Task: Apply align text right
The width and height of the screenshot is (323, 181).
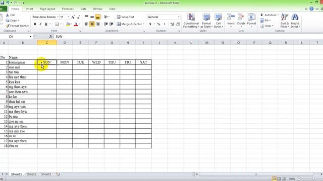Action: click(x=98, y=24)
